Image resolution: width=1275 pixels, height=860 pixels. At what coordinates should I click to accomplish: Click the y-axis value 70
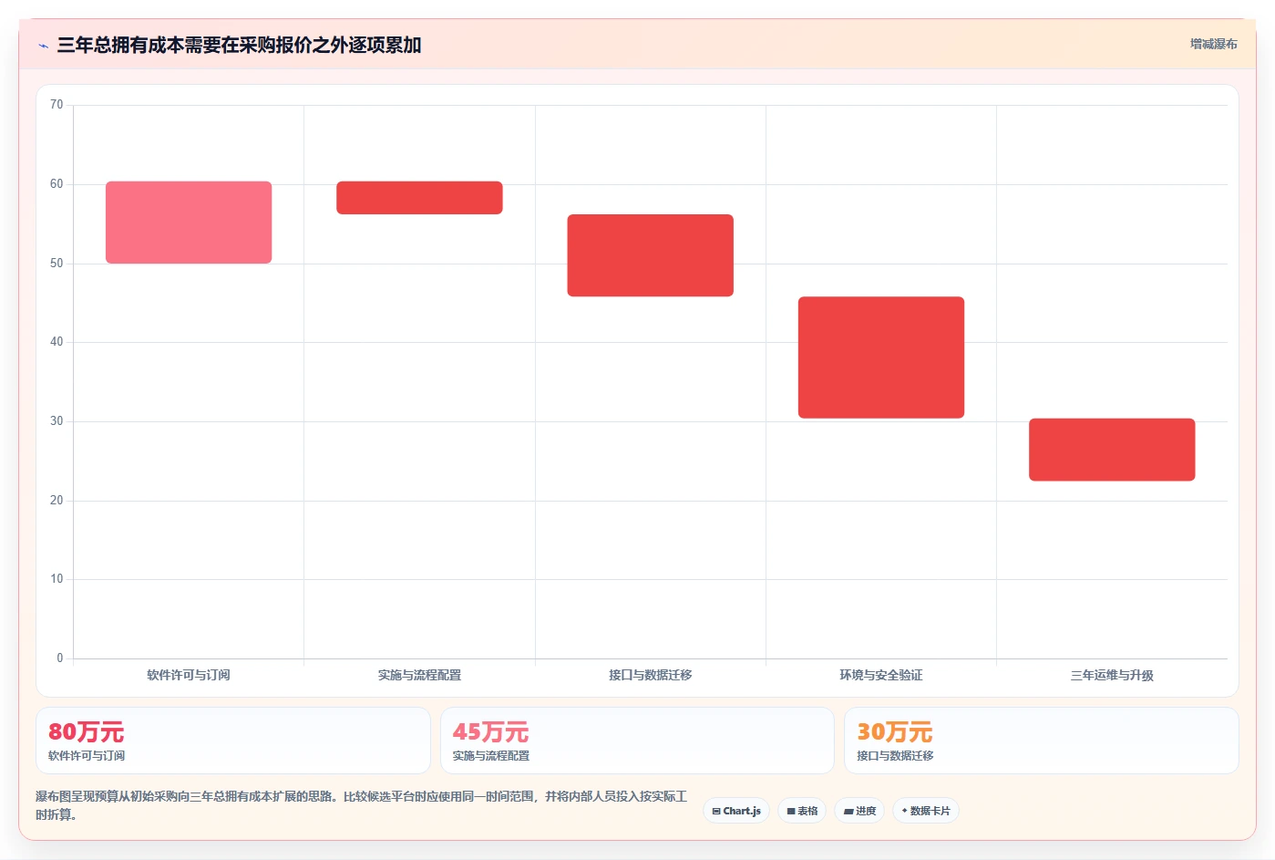pyautogui.click(x=57, y=105)
